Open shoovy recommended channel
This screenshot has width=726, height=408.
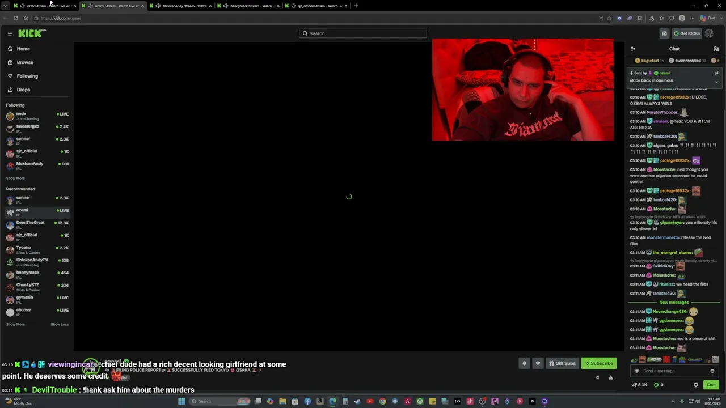tap(37, 312)
